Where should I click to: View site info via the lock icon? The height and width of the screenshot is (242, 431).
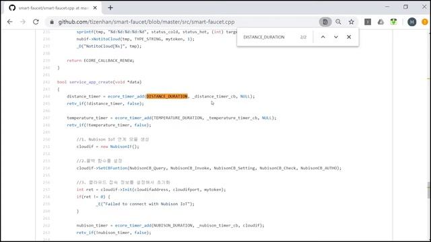coord(52,22)
